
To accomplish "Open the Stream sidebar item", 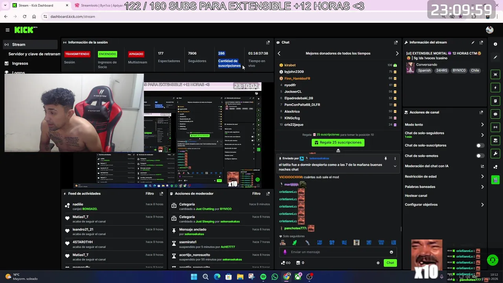I will 30,44.
